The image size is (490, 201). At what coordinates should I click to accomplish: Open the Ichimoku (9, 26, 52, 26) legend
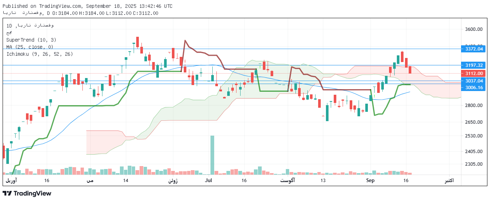tap(39, 54)
